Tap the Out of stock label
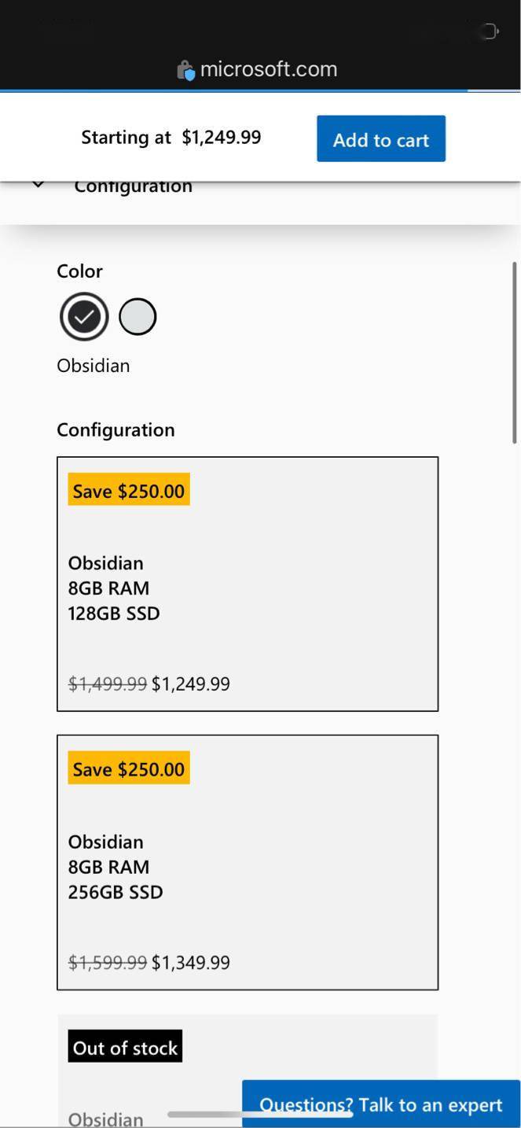 click(124, 1046)
